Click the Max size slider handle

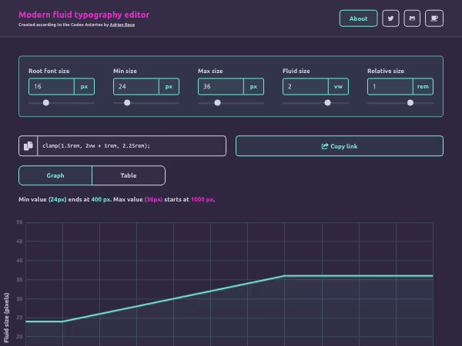(x=217, y=103)
